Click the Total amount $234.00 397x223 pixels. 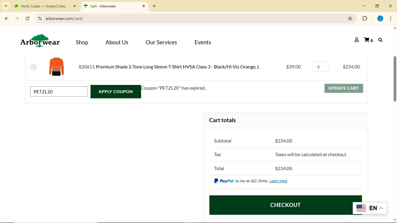tap(283, 168)
